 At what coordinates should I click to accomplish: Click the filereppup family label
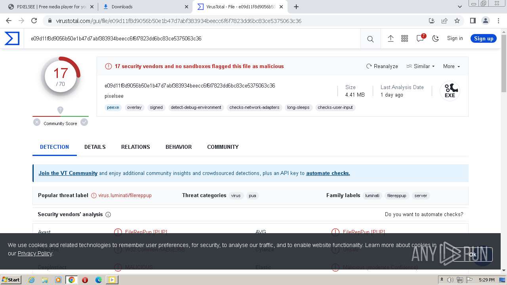396,196
